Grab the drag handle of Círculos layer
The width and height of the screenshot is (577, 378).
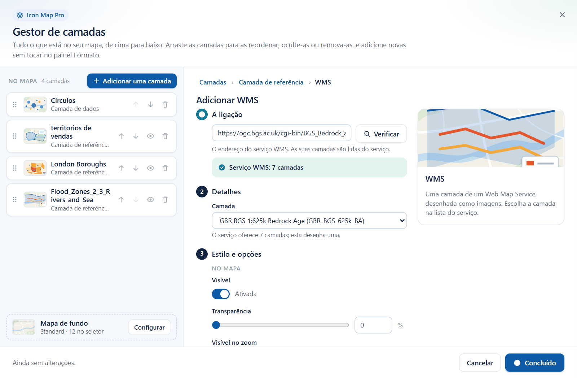[x=15, y=105]
